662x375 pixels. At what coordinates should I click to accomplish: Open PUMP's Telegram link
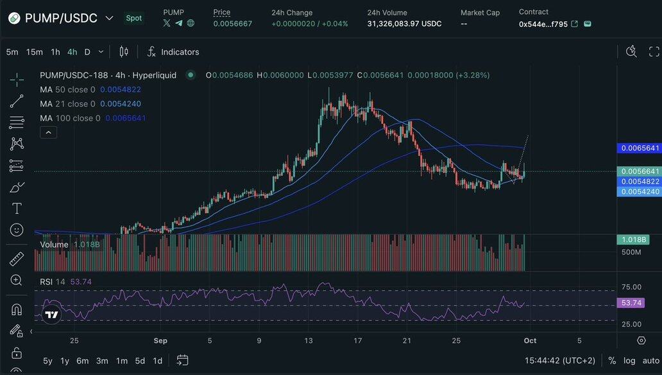point(178,23)
